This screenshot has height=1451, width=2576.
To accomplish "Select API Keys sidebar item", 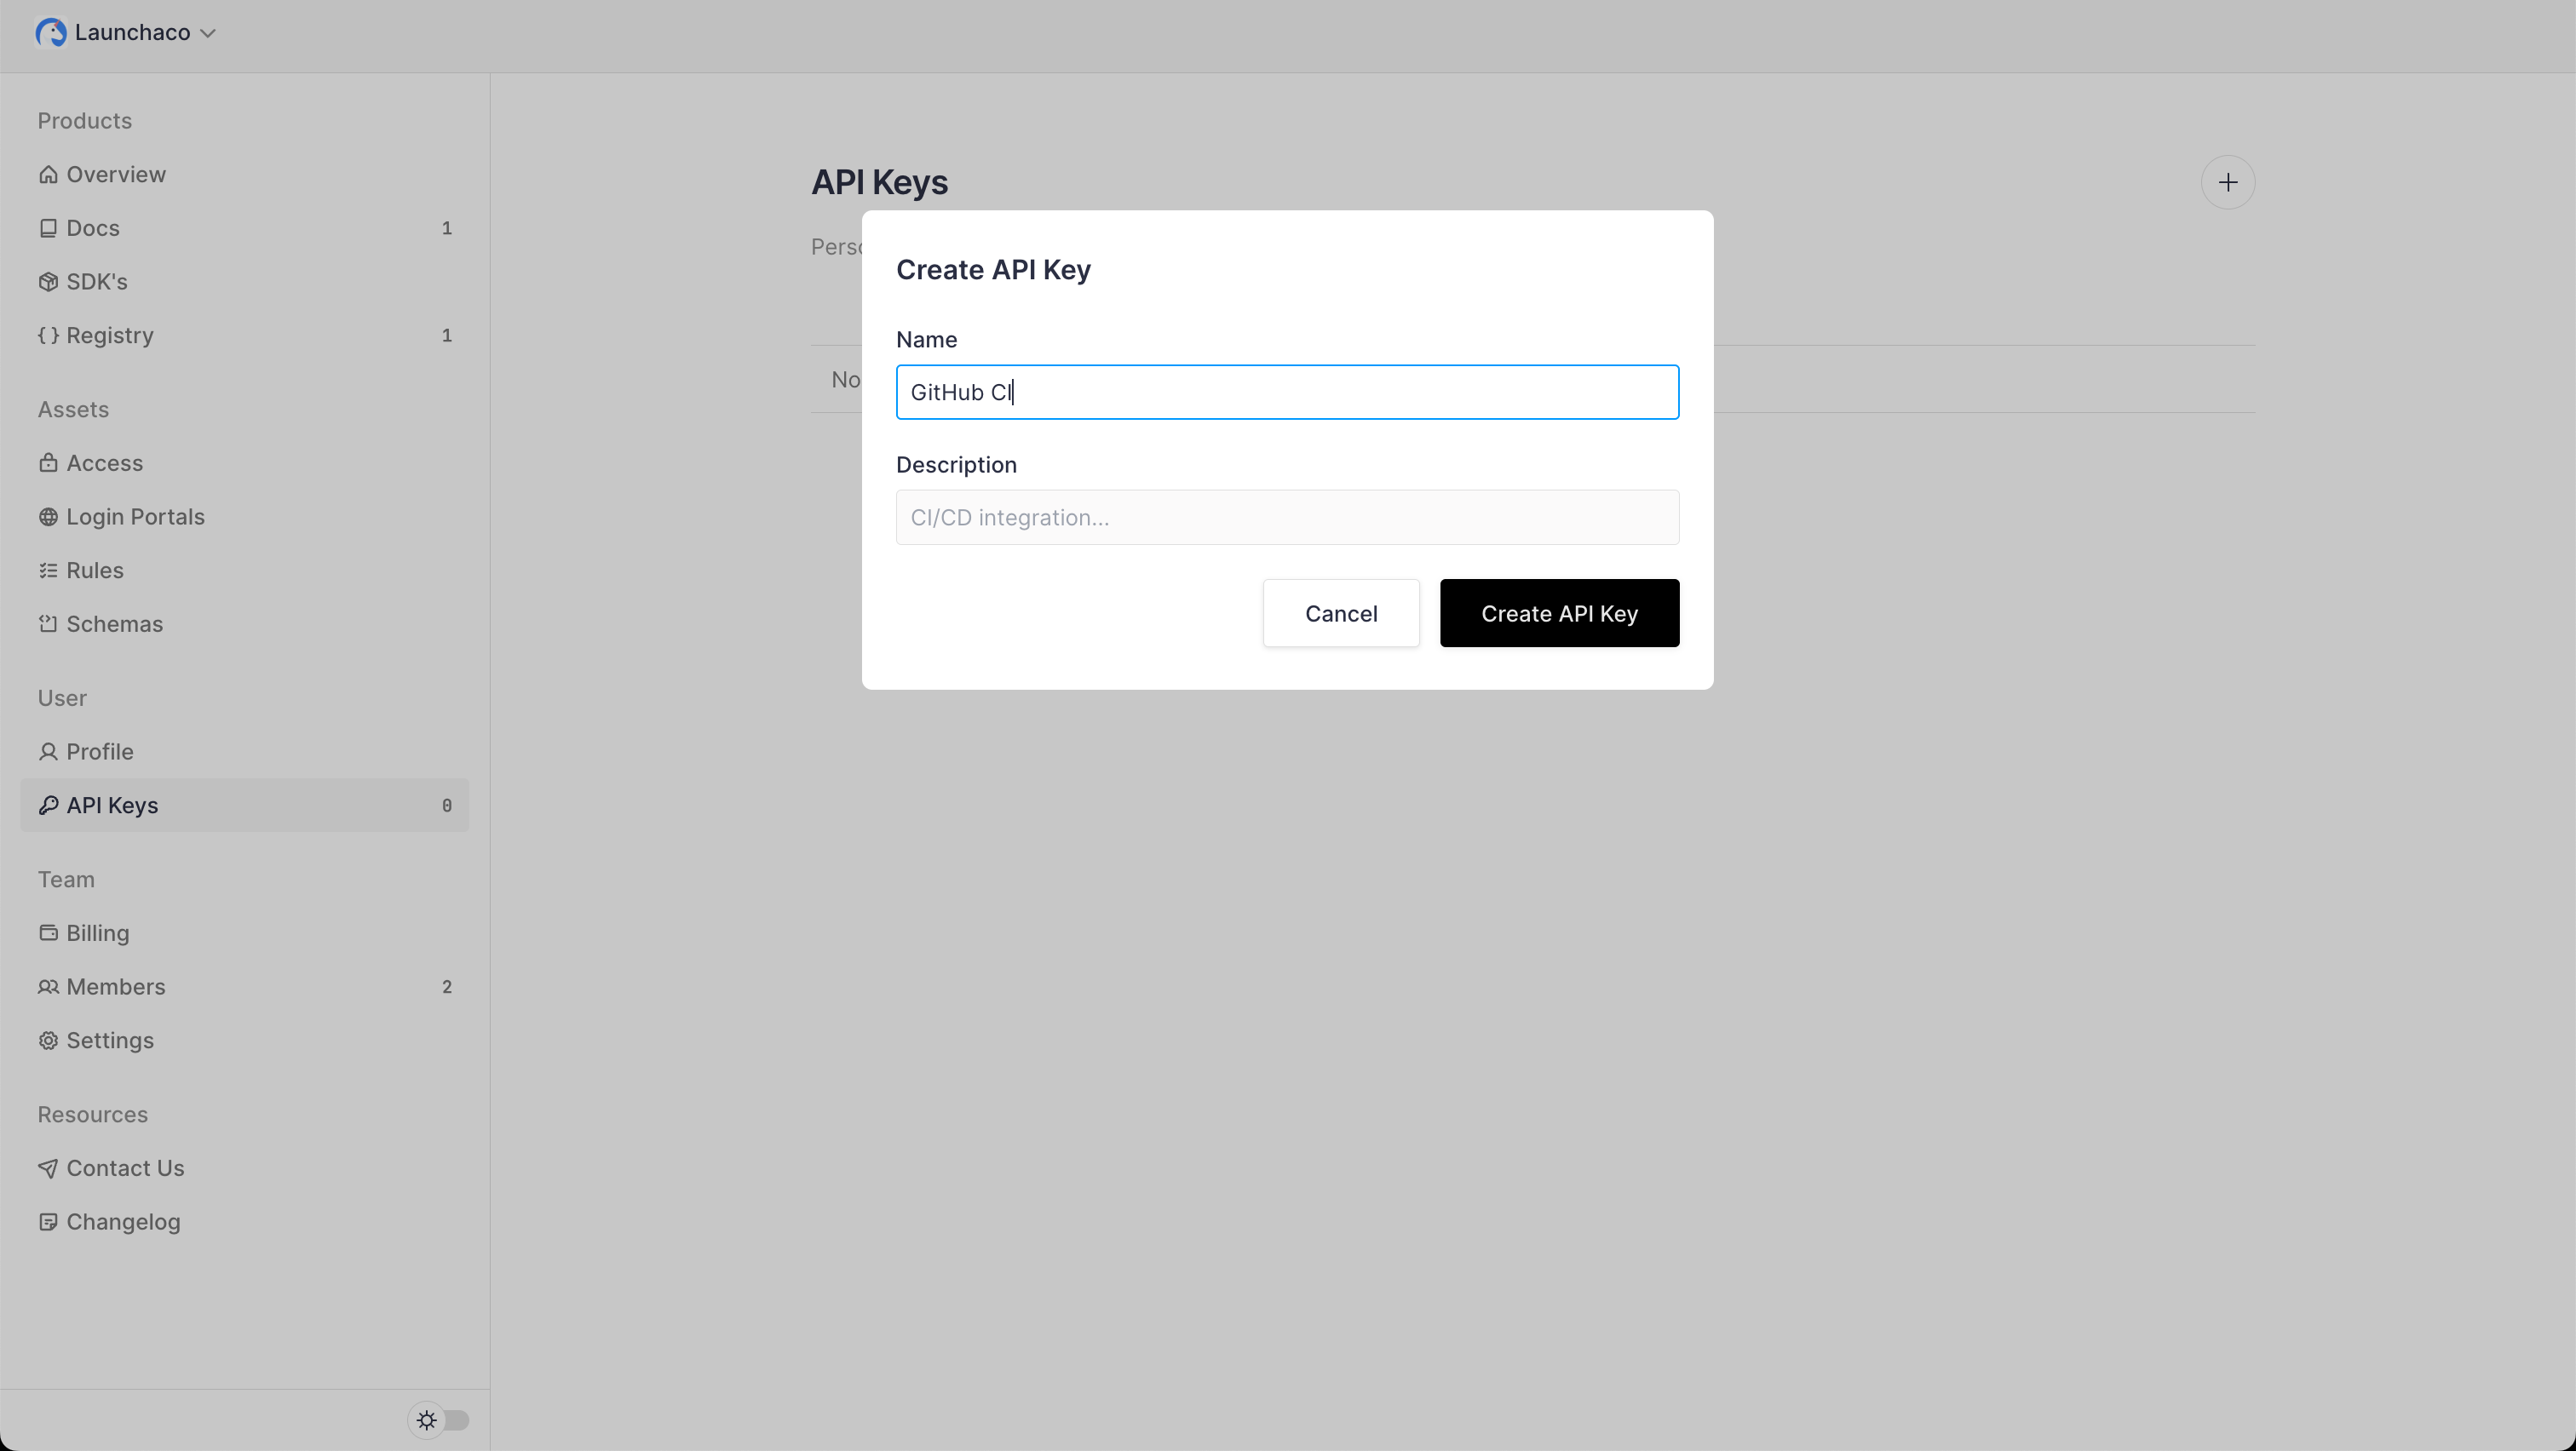I will [244, 806].
